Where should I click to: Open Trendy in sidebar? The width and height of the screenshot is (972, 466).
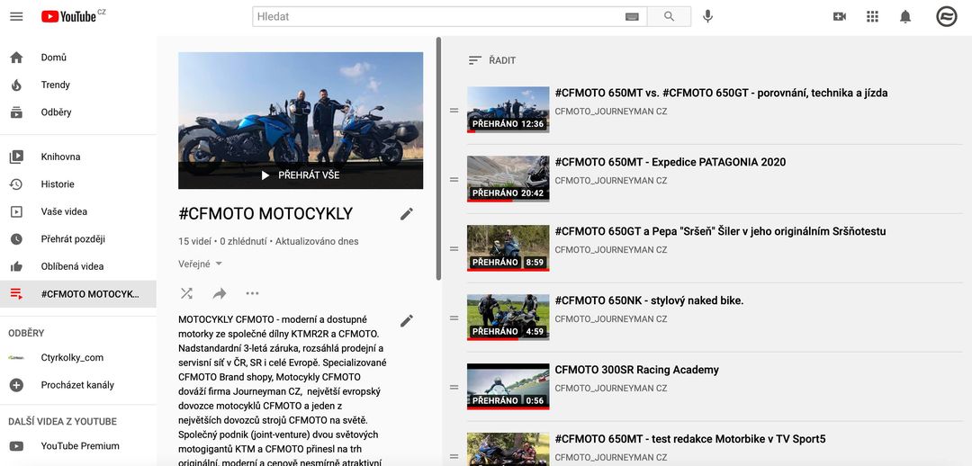78,85
